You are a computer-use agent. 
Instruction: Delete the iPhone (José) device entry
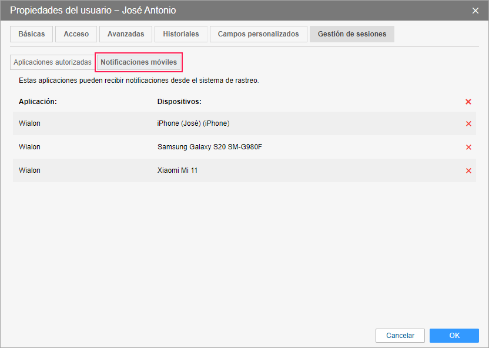468,123
